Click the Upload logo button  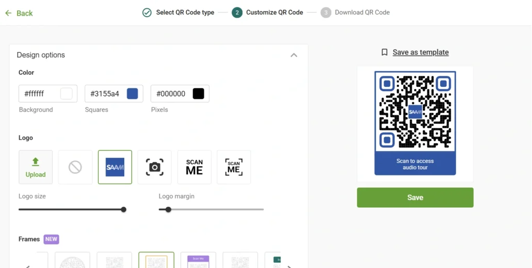tap(36, 167)
